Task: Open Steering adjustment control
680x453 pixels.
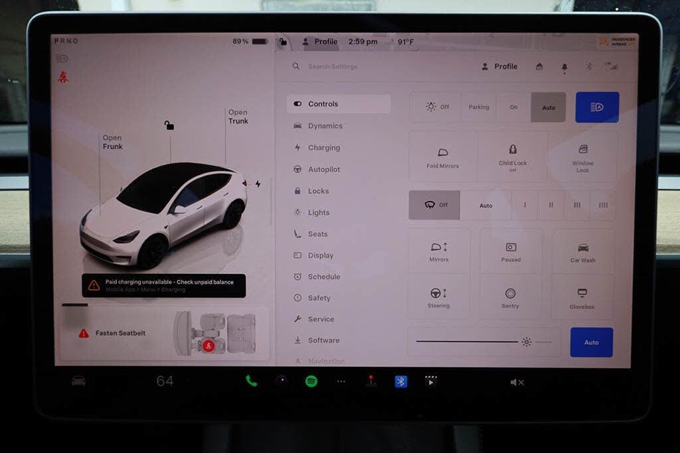Action: [438, 297]
